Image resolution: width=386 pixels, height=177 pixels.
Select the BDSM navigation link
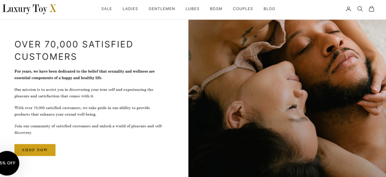click(216, 9)
